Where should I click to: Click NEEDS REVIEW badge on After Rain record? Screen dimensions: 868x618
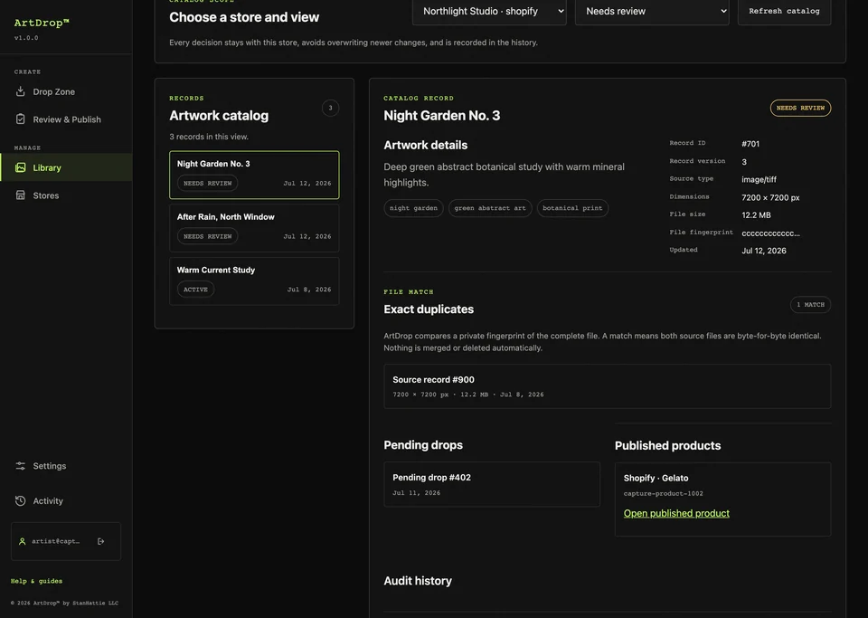click(208, 236)
